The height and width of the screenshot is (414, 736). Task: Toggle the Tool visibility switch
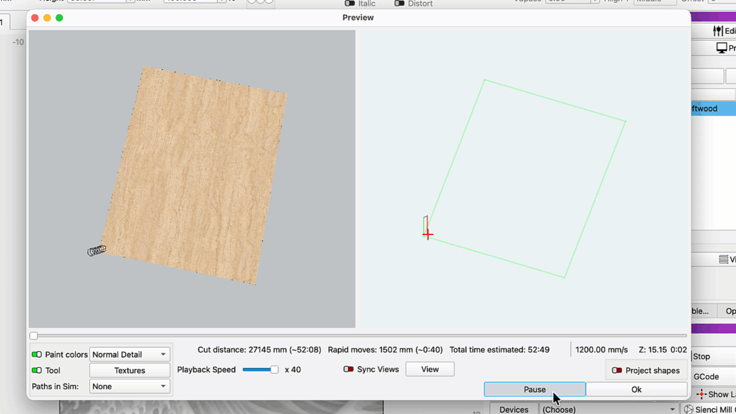37,370
